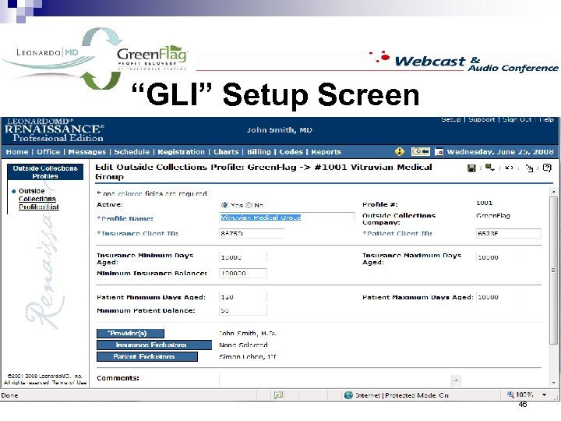The height and width of the screenshot is (421, 561).
Task: Click the Outside Collections Profiles sidebar header
Action: click(x=45, y=172)
